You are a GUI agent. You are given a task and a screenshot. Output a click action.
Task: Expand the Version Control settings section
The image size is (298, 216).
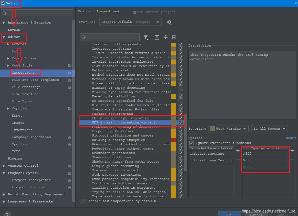[4, 166]
